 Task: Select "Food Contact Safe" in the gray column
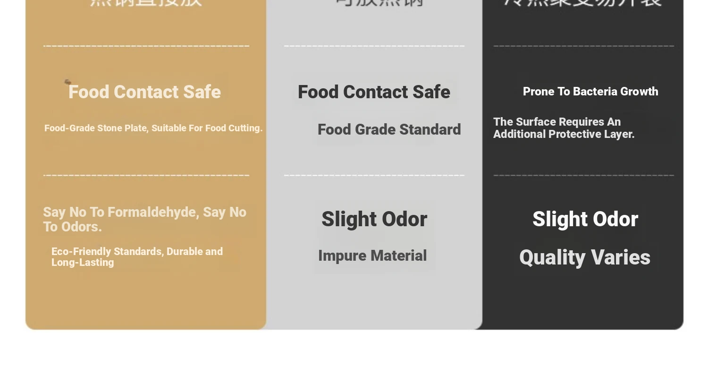click(374, 92)
